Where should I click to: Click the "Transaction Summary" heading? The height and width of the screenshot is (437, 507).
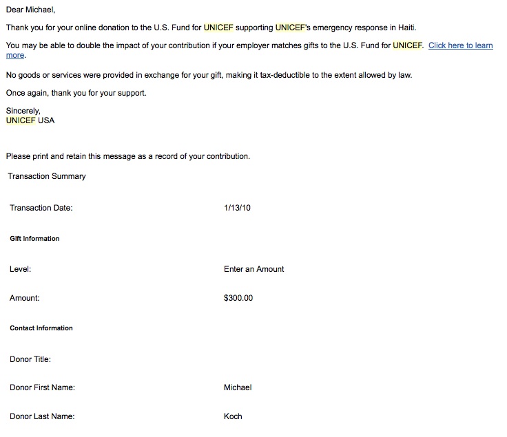tap(47, 176)
